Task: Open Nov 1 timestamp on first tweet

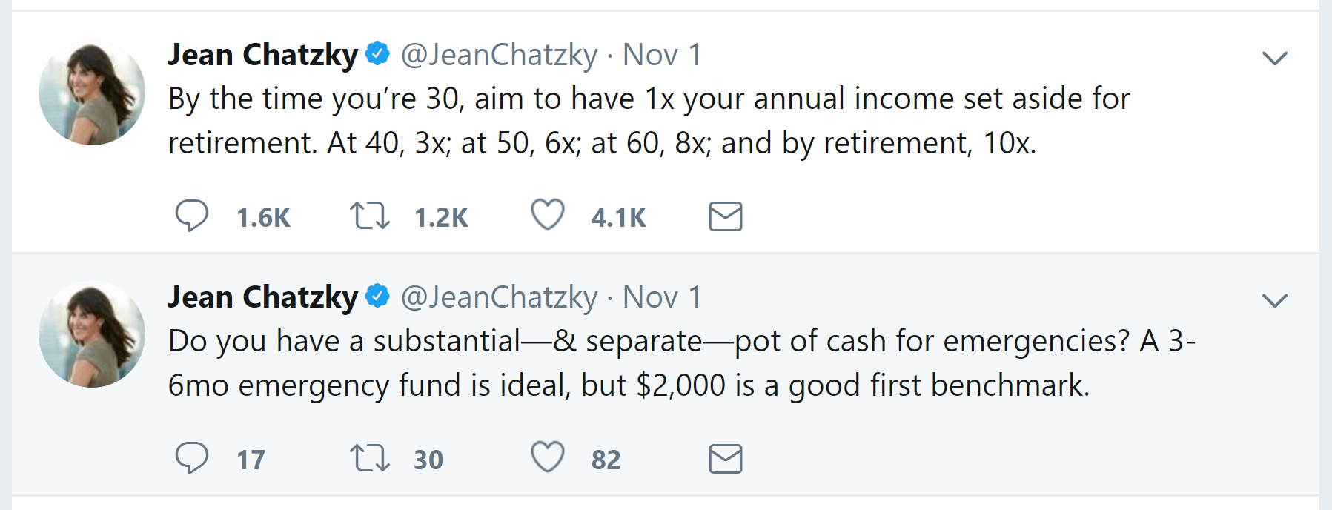Action: pos(661,55)
